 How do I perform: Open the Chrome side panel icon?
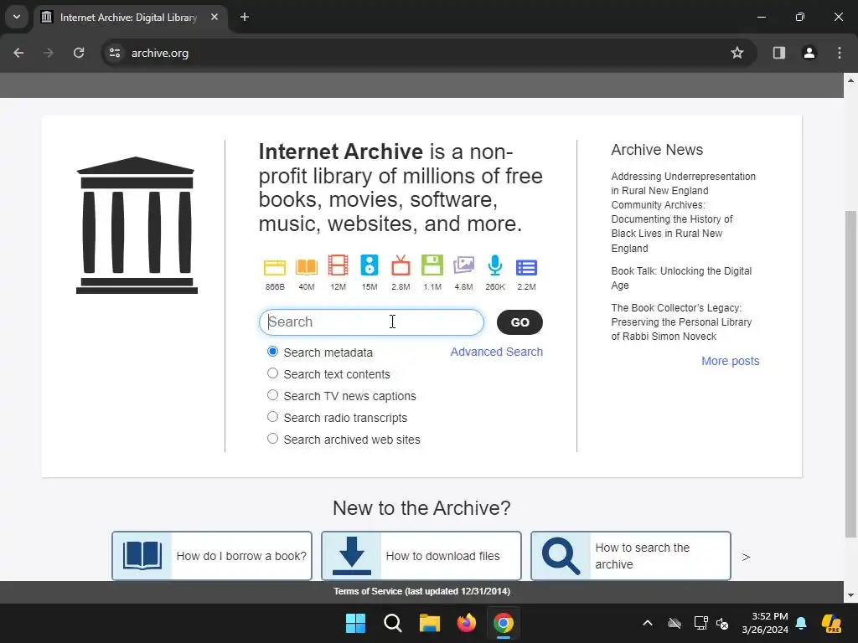pyautogui.click(x=778, y=53)
